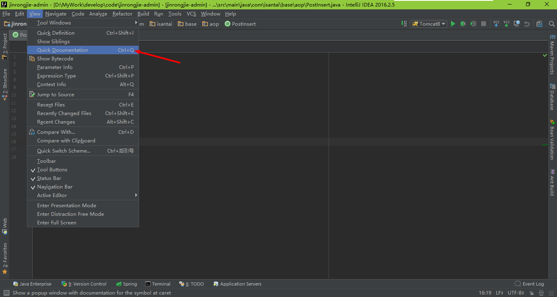557x297 pixels.
Task: Open the Java Enterprise tool window button
Action: (32, 284)
